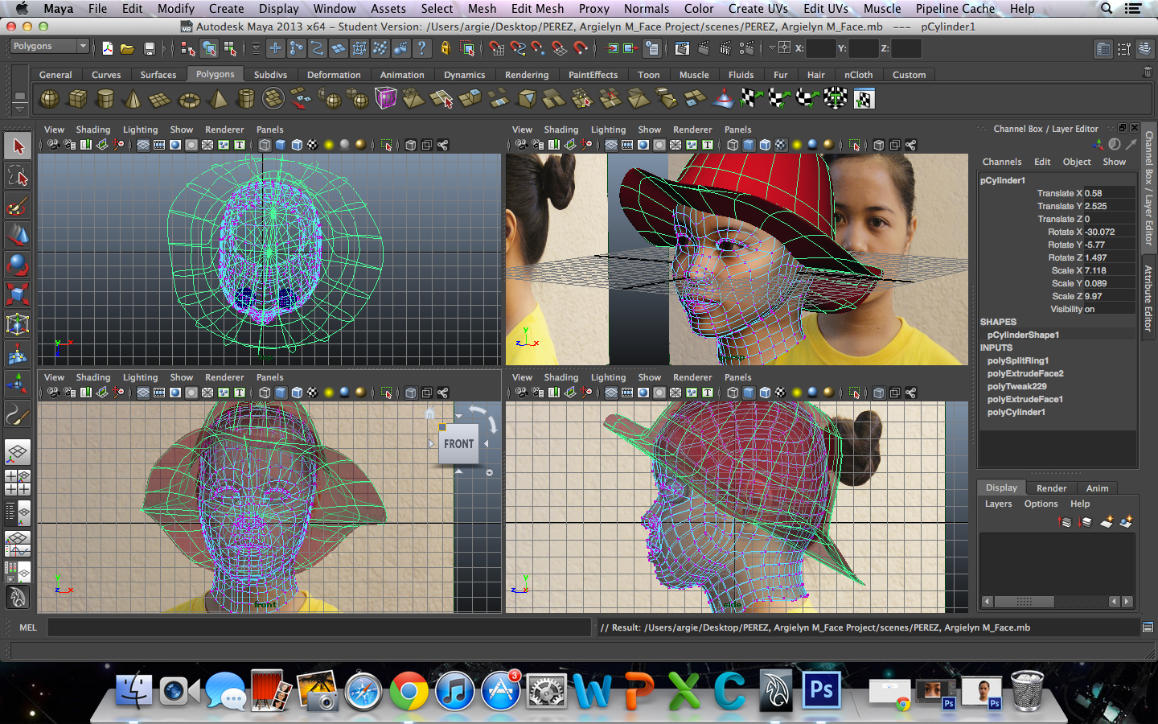Viewport: 1158px width, 724px height.
Task: Create a polygon torus from the shelf
Action: point(189,100)
